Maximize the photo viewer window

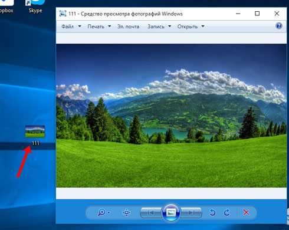pyautogui.click(x=257, y=14)
